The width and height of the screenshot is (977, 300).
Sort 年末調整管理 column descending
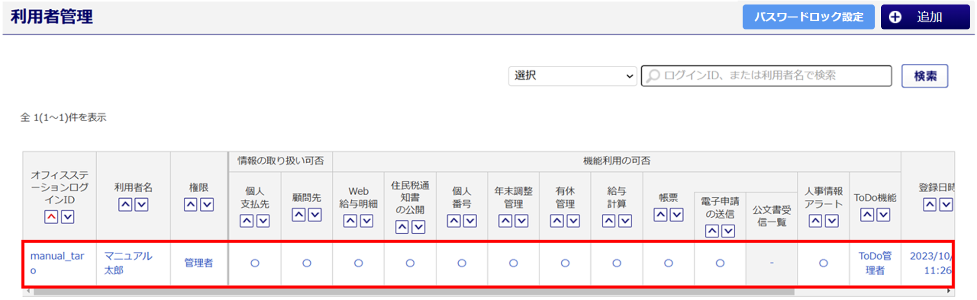(522, 221)
